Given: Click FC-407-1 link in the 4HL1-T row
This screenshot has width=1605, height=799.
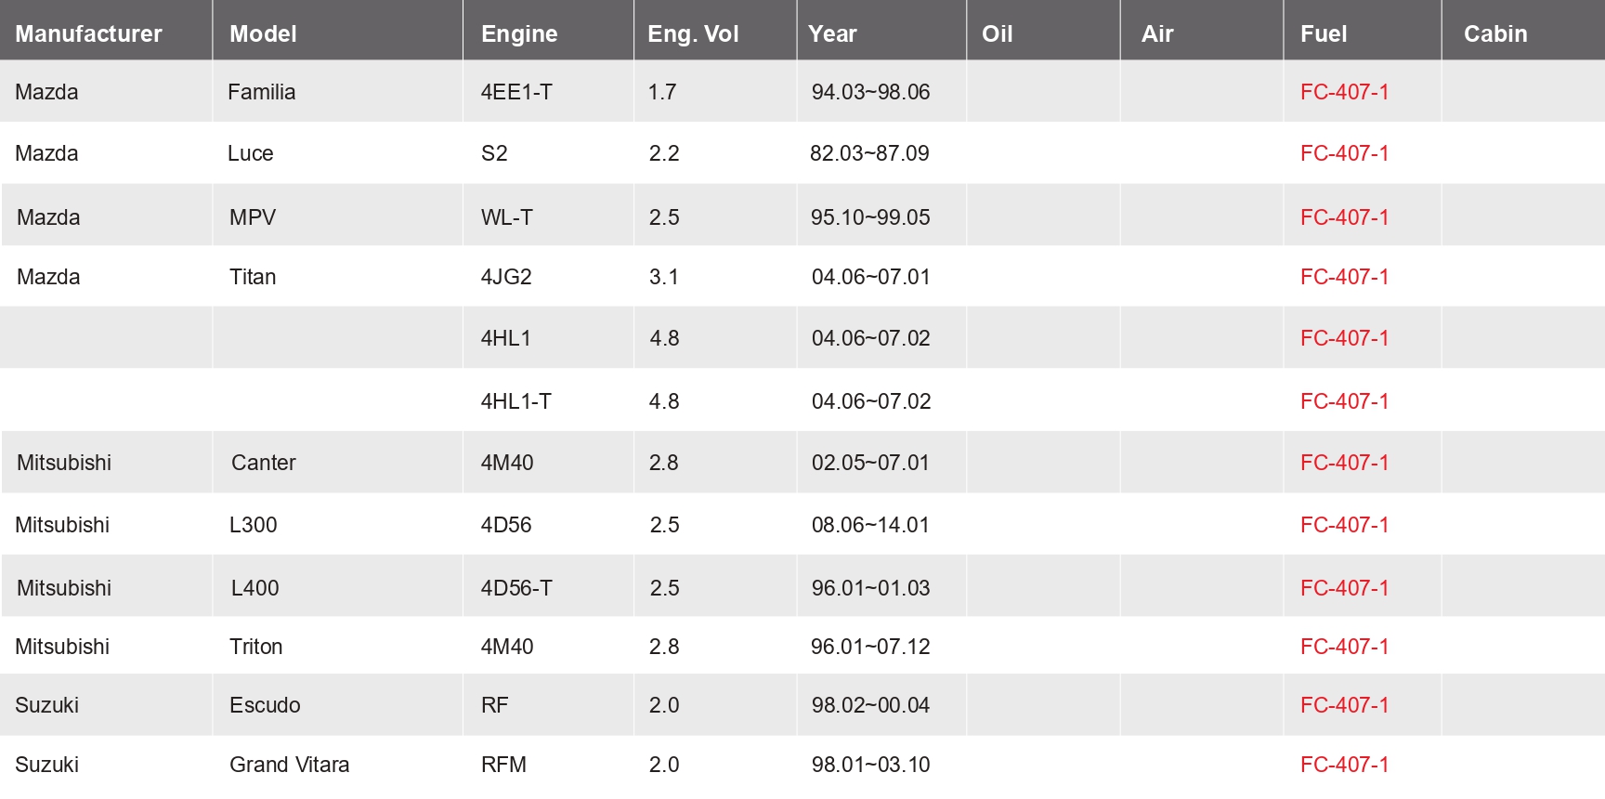Looking at the screenshot, I should (x=1344, y=401).
